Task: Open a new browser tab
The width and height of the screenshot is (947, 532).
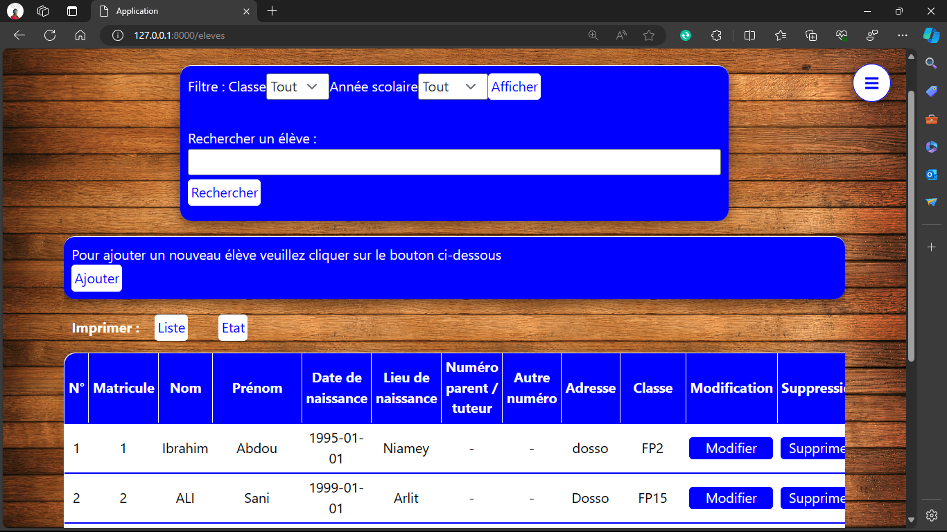Action: pos(272,11)
